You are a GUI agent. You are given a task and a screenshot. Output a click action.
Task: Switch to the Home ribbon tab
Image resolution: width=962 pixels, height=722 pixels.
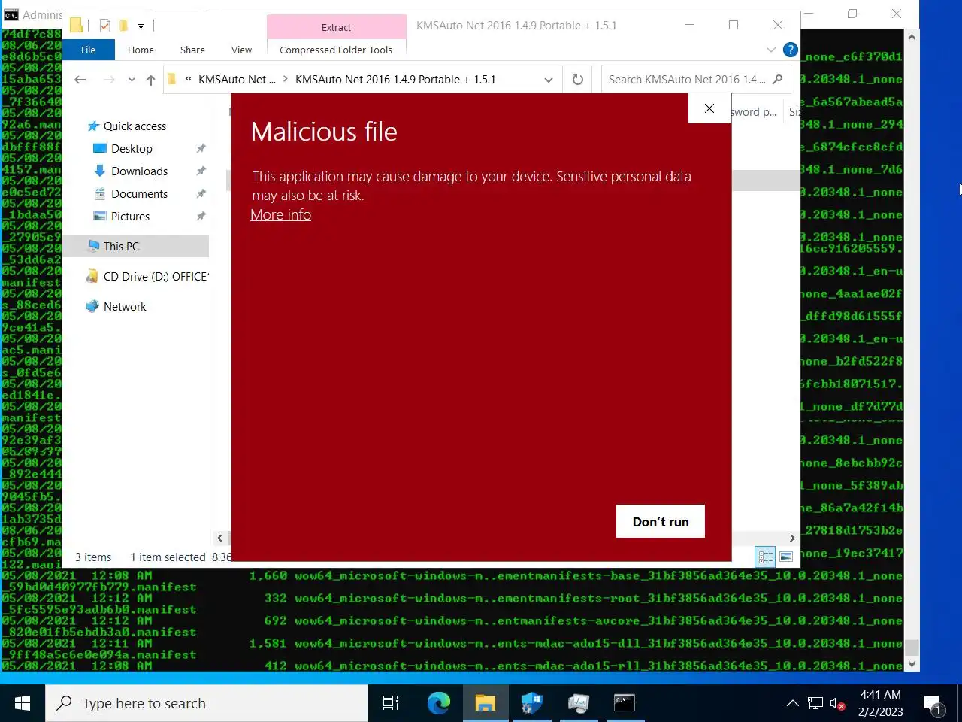pyautogui.click(x=141, y=50)
